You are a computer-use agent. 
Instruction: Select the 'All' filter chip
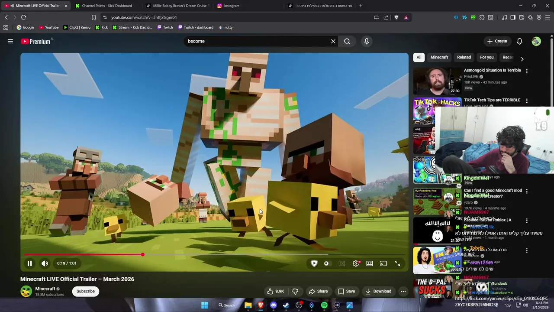coord(419,57)
